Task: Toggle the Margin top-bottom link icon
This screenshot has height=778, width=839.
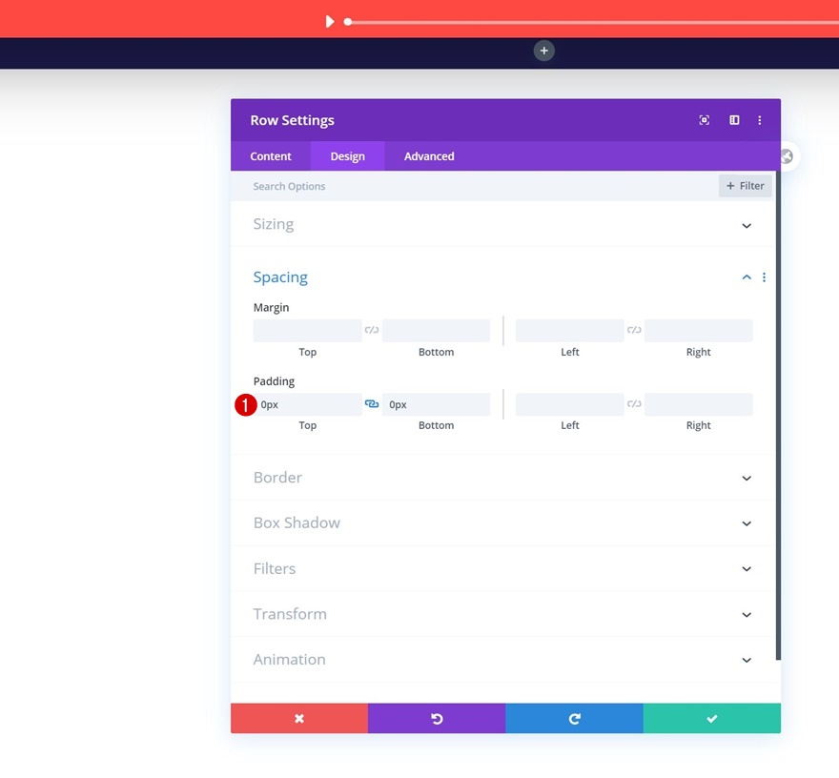Action: (x=371, y=330)
